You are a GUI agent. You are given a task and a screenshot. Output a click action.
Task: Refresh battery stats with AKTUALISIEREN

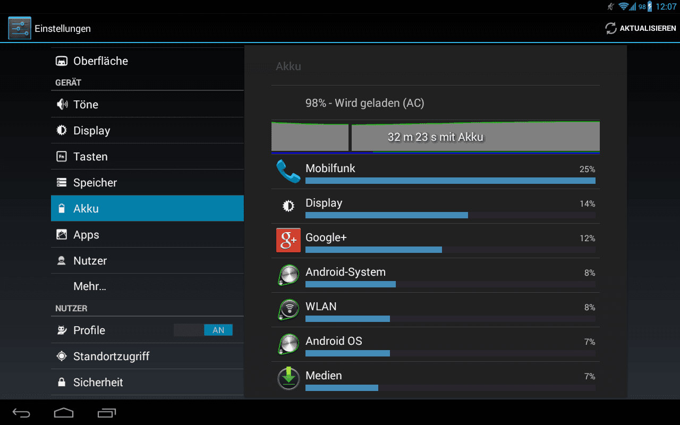click(x=641, y=28)
